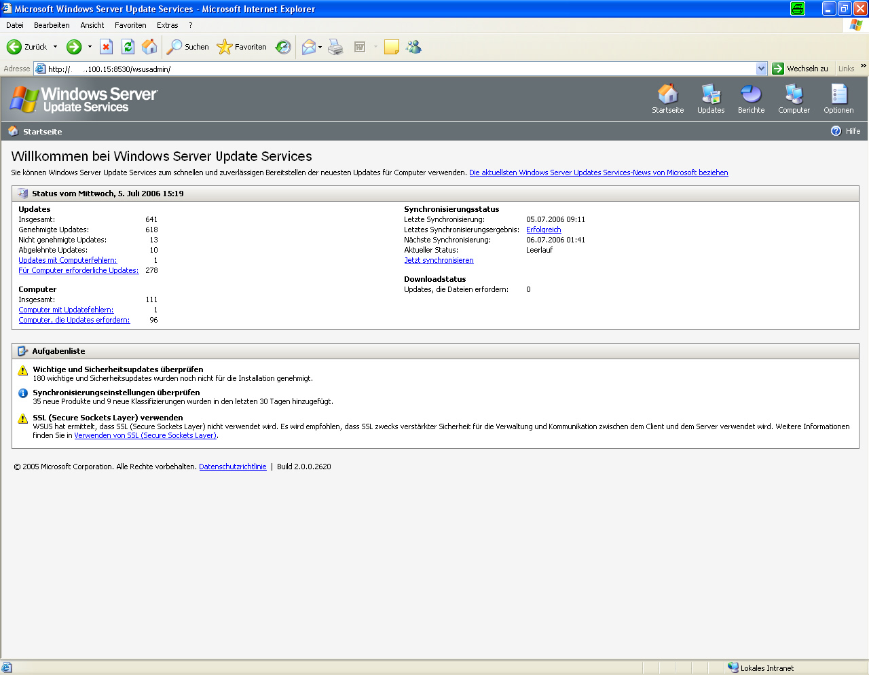Open browser history clock icon
869x675 pixels.
click(283, 47)
